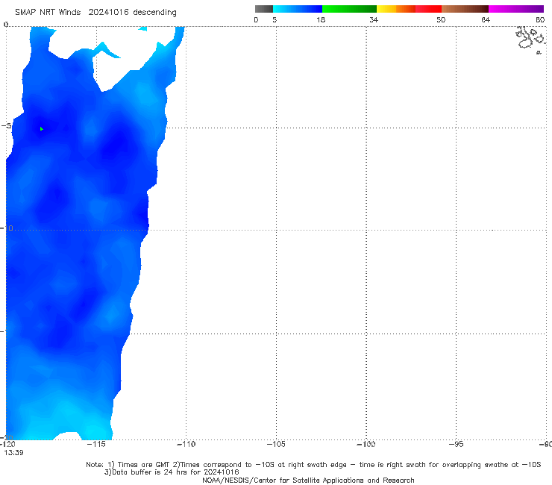Click the note "Data buffer is 24 hrs for 20241016"
Viewport: 552px width, 485px height.
coord(175,472)
